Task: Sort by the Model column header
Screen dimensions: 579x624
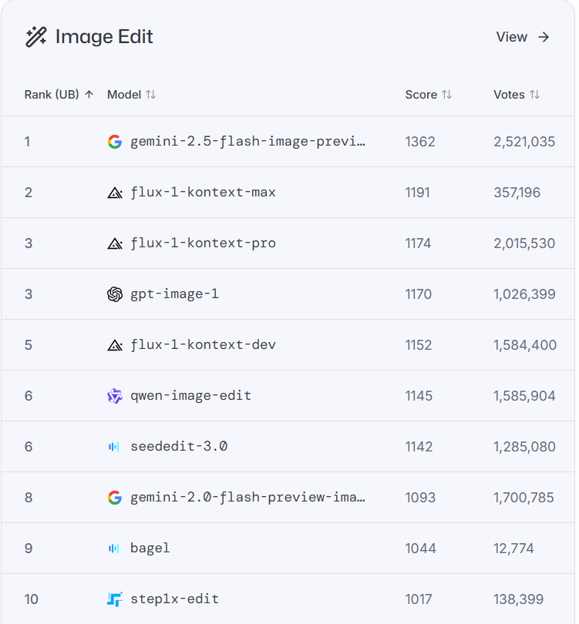Action: coord(131,95)
